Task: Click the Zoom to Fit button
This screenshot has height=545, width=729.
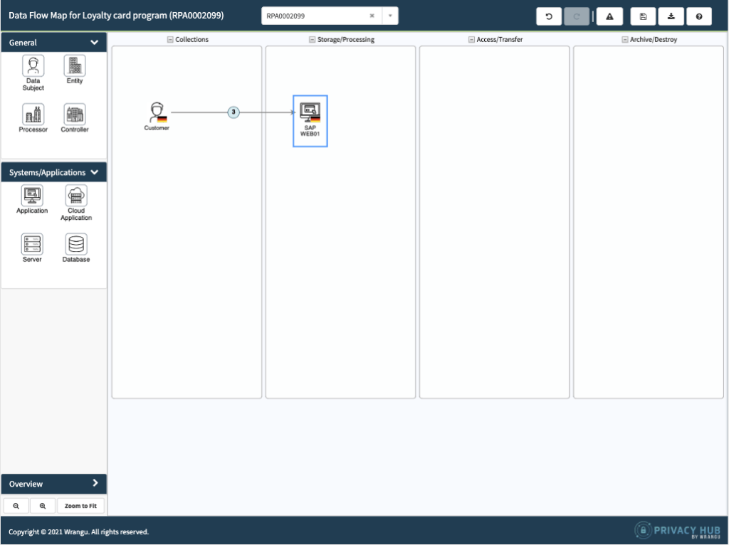Action: (x=80, y=506)
